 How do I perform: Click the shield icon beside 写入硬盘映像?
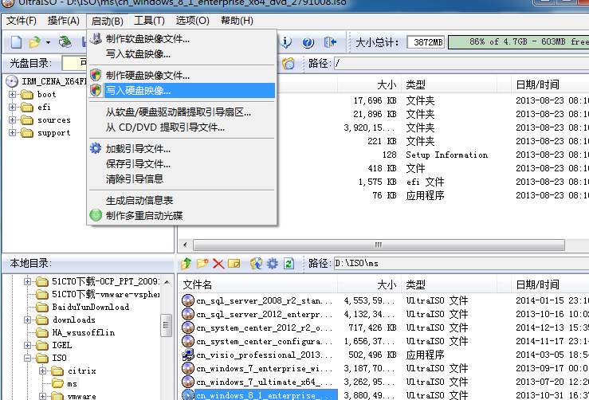pos(96,90)
